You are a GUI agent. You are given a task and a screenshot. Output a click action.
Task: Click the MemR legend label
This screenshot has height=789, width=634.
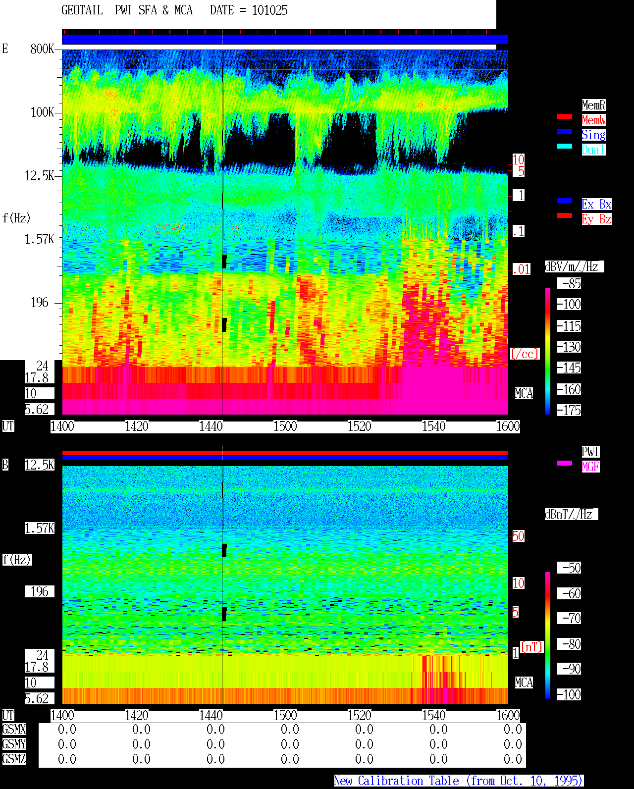tap(593, 105)
